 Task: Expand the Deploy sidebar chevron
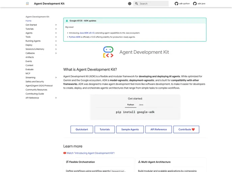pyautogui.click(x=56, y=45)
